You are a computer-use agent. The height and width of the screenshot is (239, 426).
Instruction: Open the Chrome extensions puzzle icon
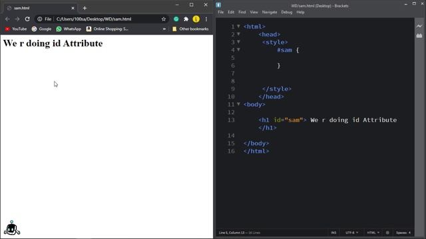(186, 19)
